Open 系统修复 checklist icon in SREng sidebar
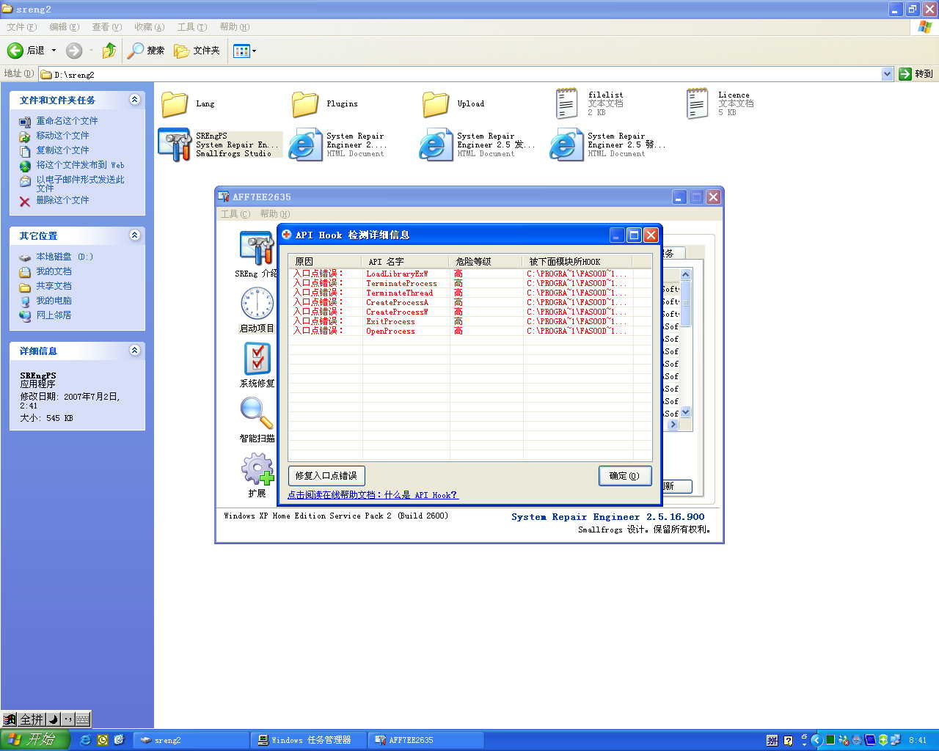 pos(257,359)
